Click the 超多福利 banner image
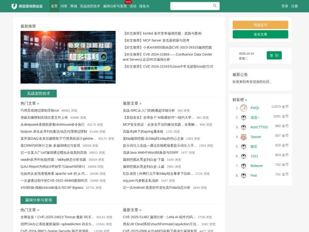This screenshot has width=309, height=232. 68,57
